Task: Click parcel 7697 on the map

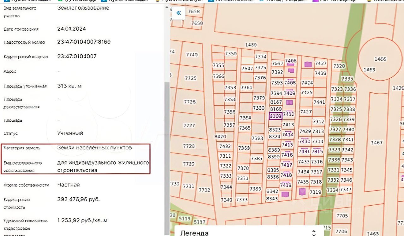Action: (278, 64)
